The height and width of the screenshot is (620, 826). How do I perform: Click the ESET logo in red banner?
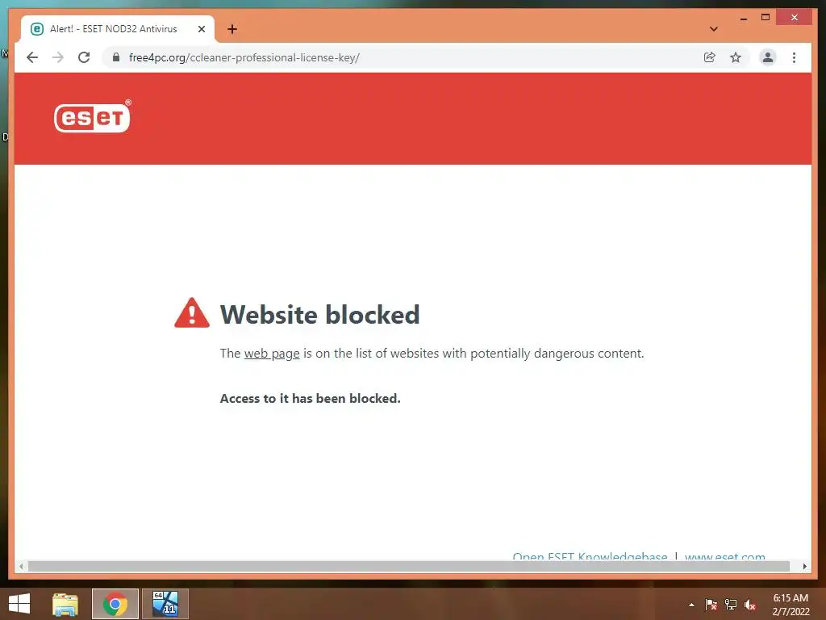[92, 117]
